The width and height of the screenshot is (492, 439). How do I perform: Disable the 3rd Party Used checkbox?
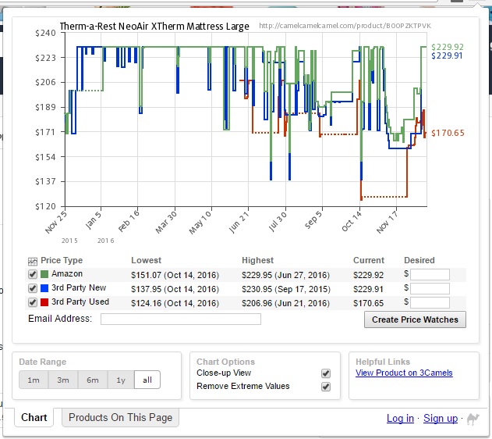[x=32, y=302]
